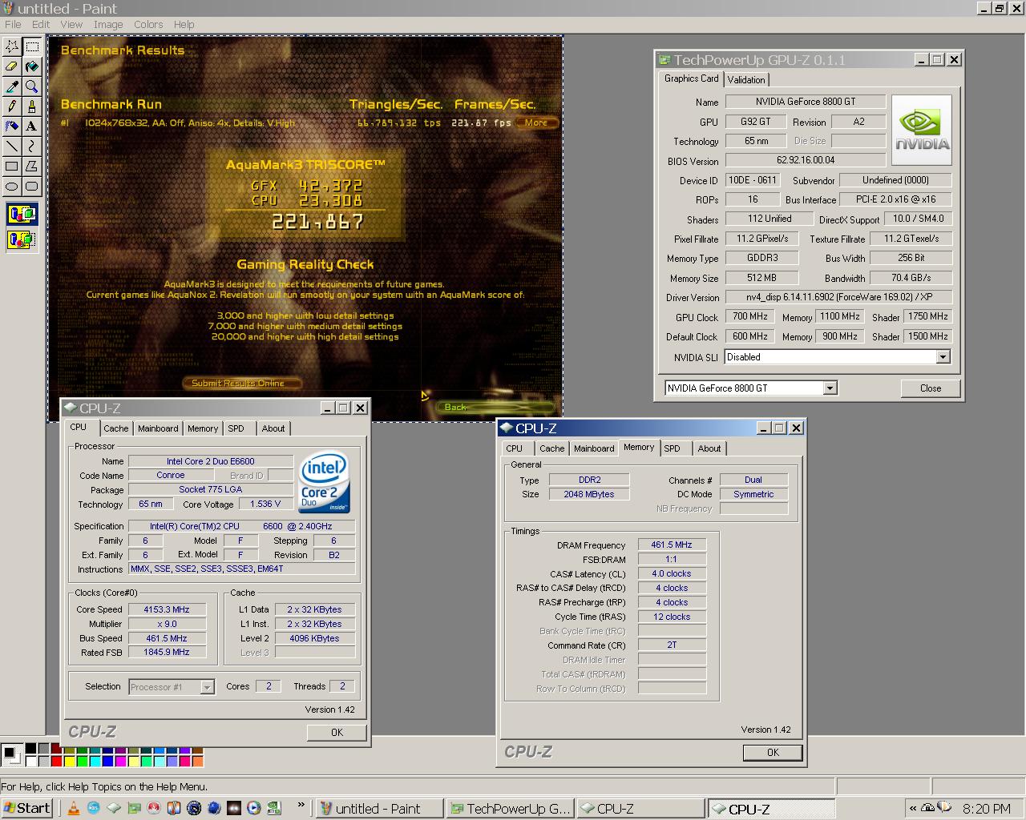Select the Polygon shape tool
The image size is (1026, 820).
tap(32, 166)
